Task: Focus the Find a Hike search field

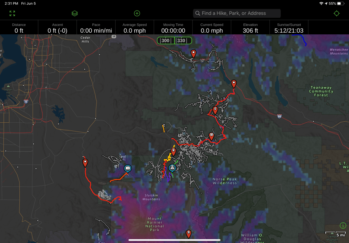Action: click(237, 13)
